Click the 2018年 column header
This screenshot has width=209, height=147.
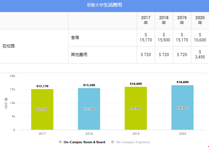[x=164, y=20]
